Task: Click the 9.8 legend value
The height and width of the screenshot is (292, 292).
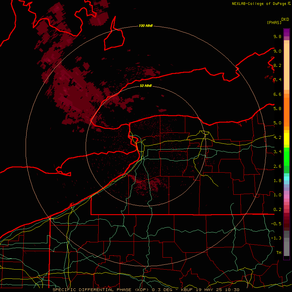Action: point(277,36)
